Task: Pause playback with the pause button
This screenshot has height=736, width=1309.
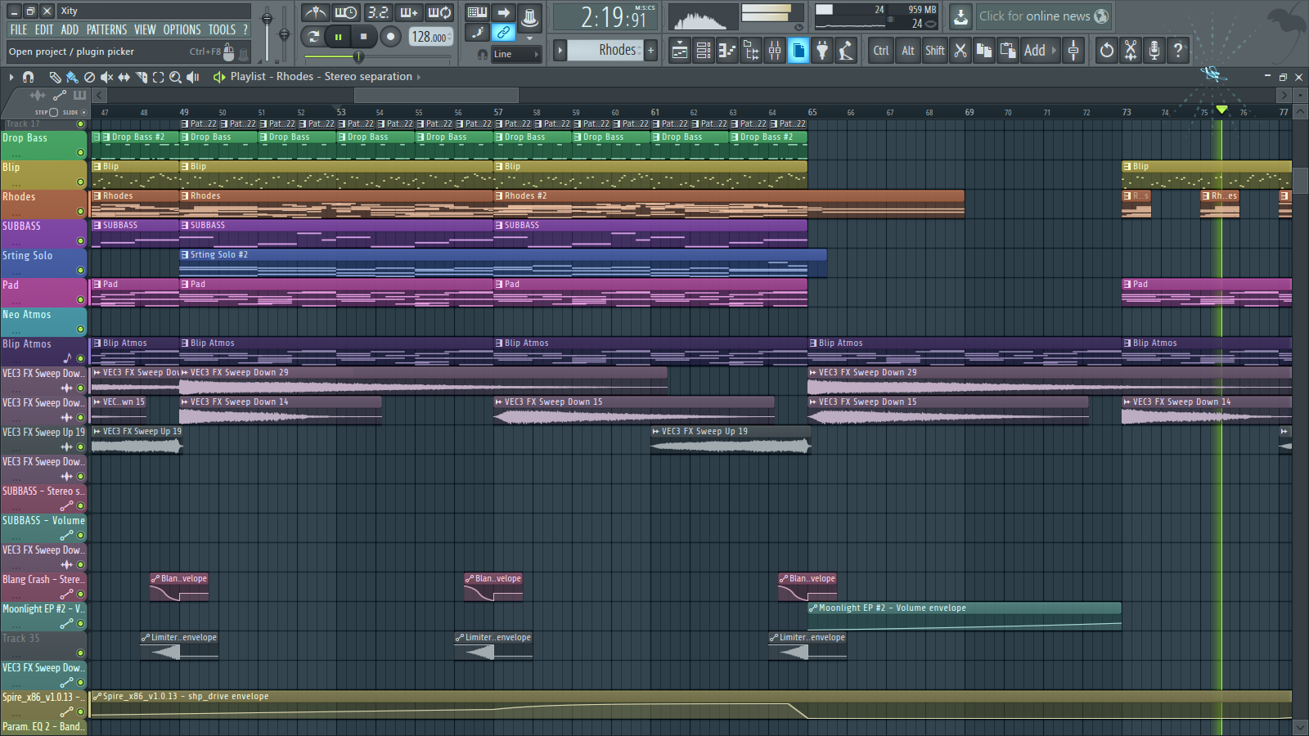Action: [x=337, y=36]
